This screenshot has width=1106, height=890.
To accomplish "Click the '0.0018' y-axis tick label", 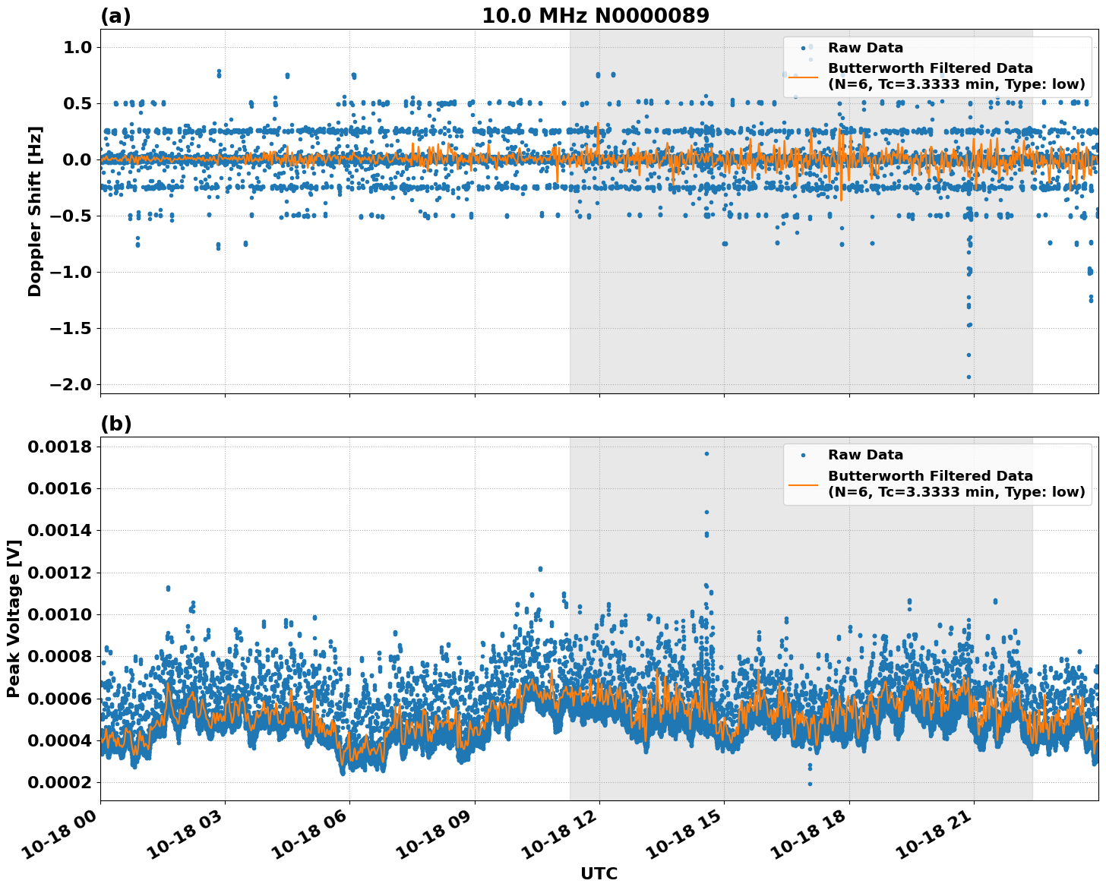I will pyautogui.click(x=59, y=447).
